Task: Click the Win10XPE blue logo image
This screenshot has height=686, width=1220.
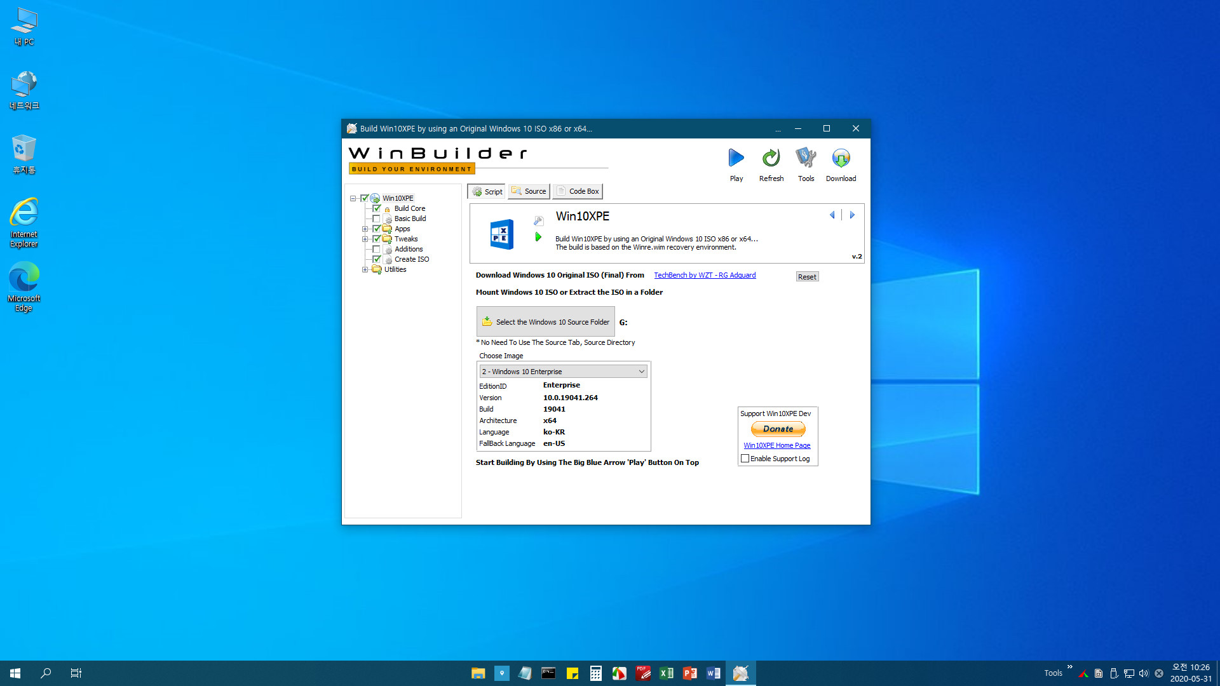Action: click(x=501, y=234)
